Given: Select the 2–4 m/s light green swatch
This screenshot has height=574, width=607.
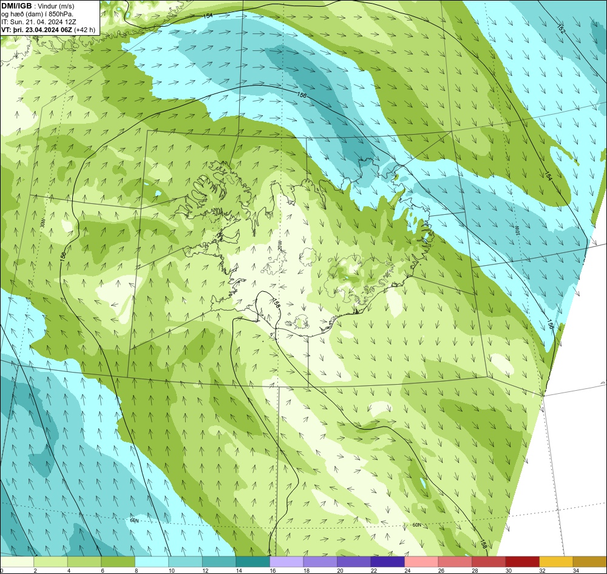Looking at the screenshot, I should [x=51, y=562].
